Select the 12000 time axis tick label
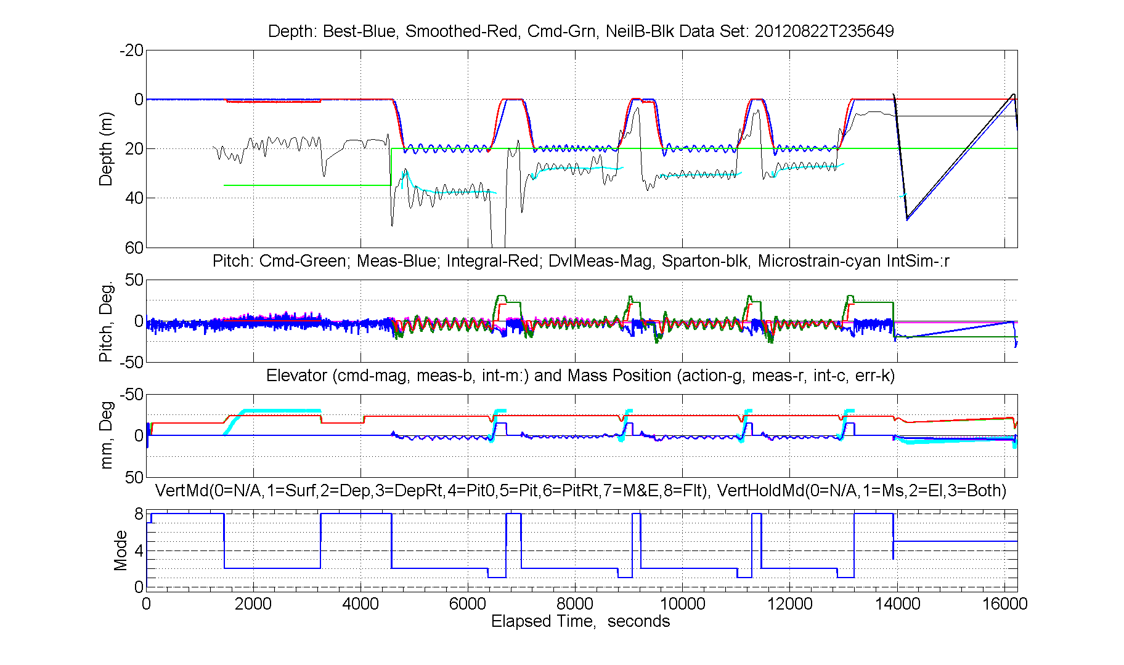 [789, 604]
